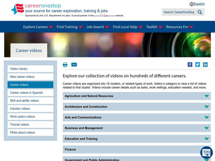This screenshot has height=161, width=215.
Task: Click the Search CareerOneStop input field
Action: coord(179,12)
